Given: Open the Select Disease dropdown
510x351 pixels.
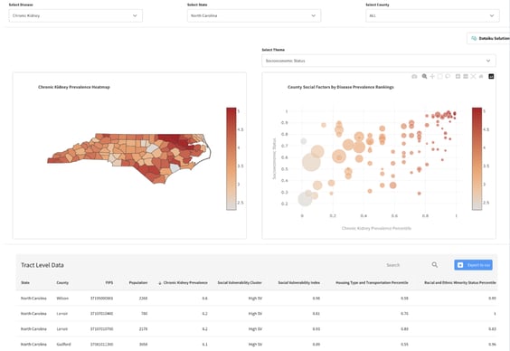Looking at the screenshot, I should click(75, 15).
